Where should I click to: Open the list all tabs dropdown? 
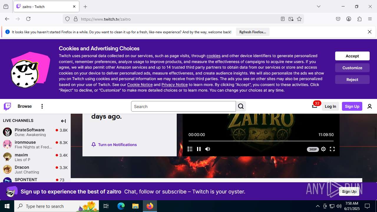[318, 6]
